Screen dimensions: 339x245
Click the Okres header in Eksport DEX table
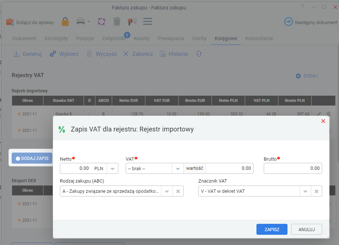pos(27,190)
